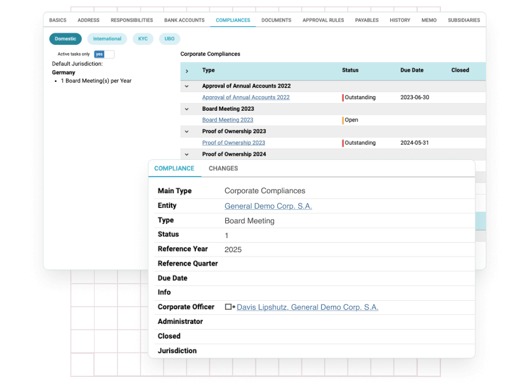The width and height of the screenshot is (512, 384).
Task: Click the Proof of Ownership 2023 link
Action: tap(233, 143)
